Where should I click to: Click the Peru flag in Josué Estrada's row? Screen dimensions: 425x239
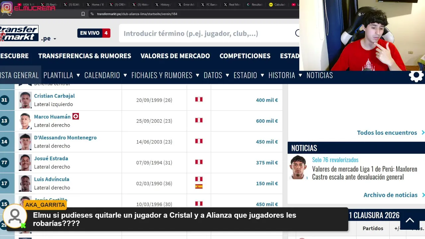tap(199, 162)
